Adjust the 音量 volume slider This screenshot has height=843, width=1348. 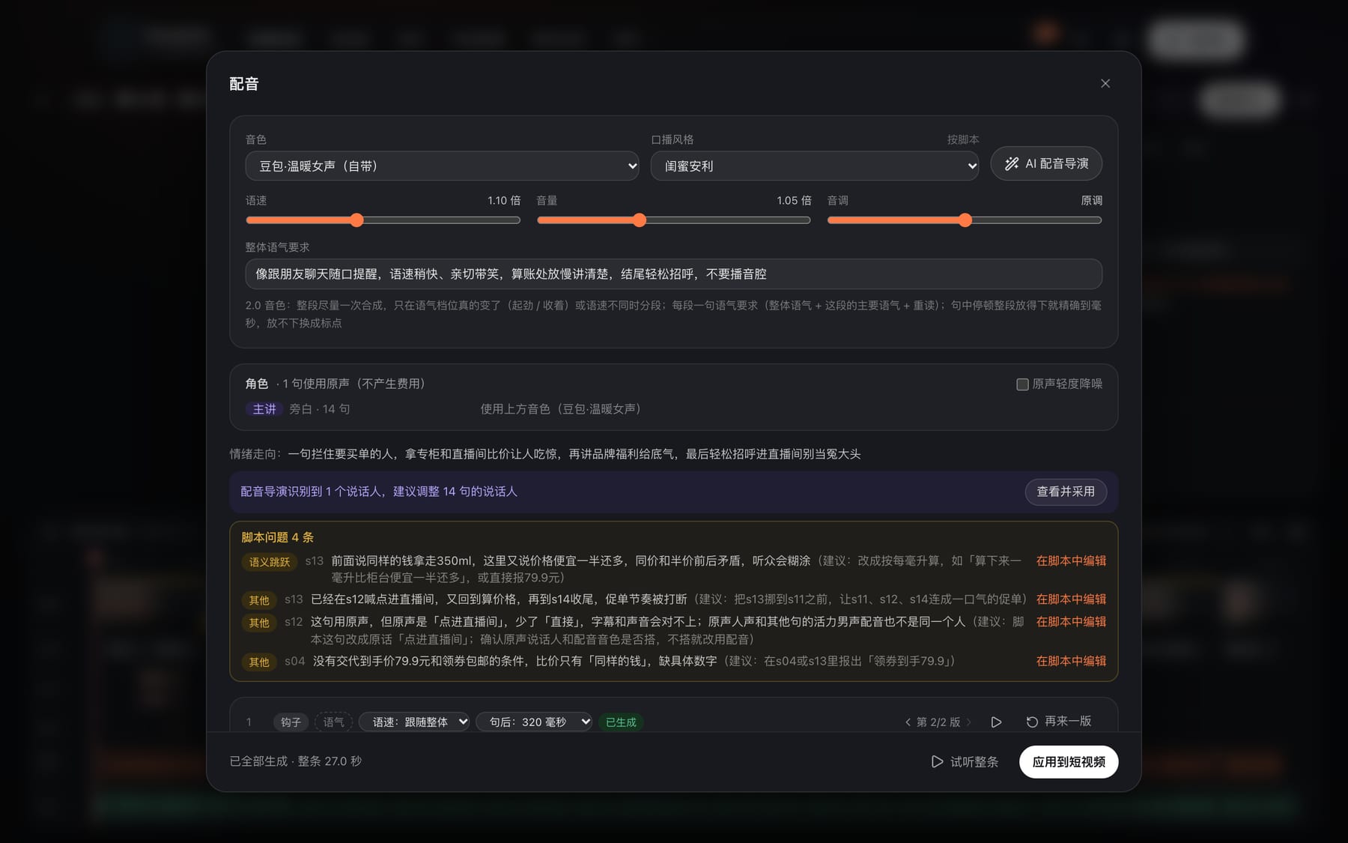click(674, 220)
